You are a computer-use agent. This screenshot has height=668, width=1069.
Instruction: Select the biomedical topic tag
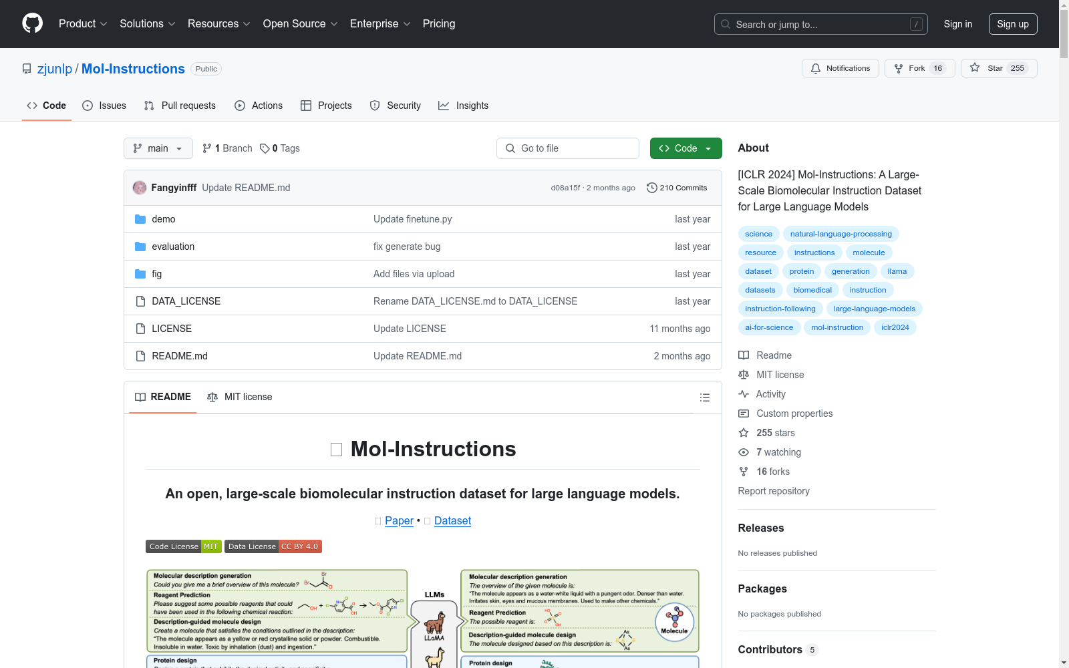pyautogui.click(x=812, y=290)
